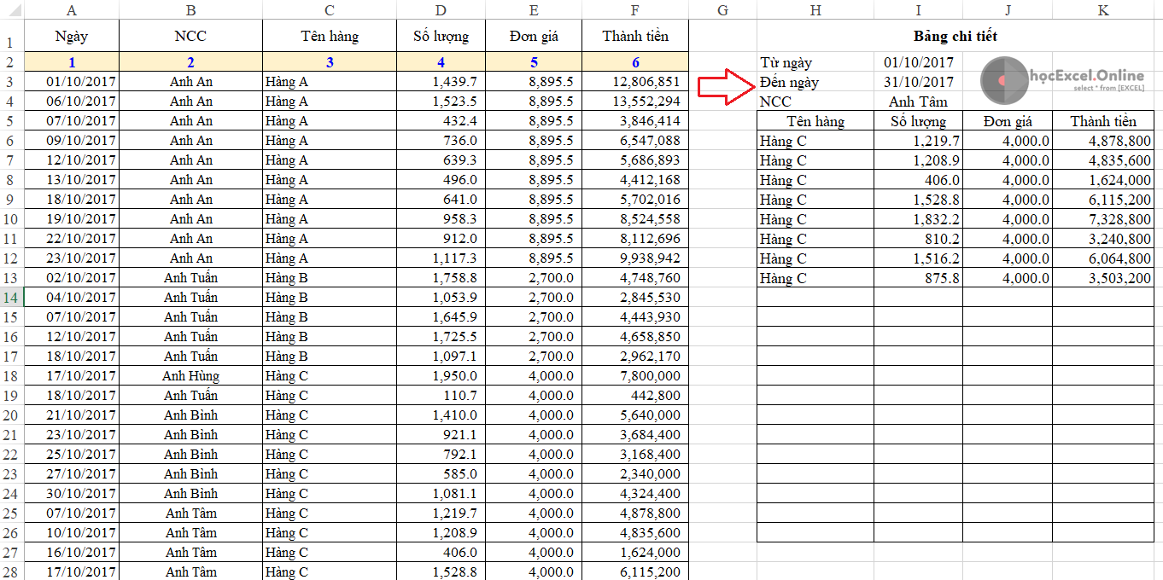
Task: Click the 'Từ ngày' label
Action: (786, 62)
